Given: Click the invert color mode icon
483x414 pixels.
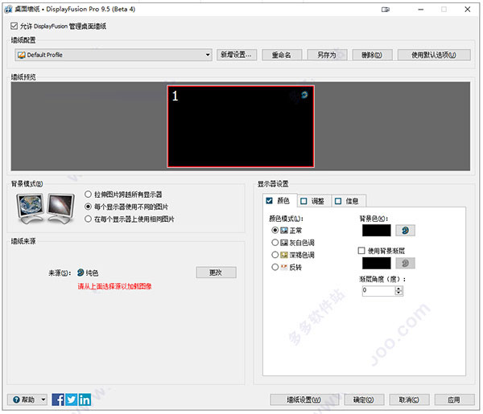Looking at the screenshot, I should (x=284, y=267).
